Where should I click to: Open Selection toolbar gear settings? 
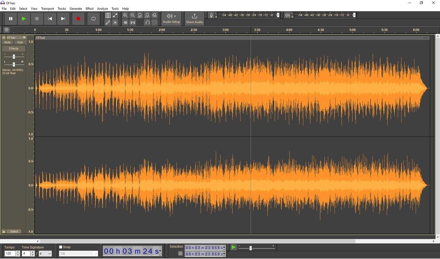click(x=180, y=253)
